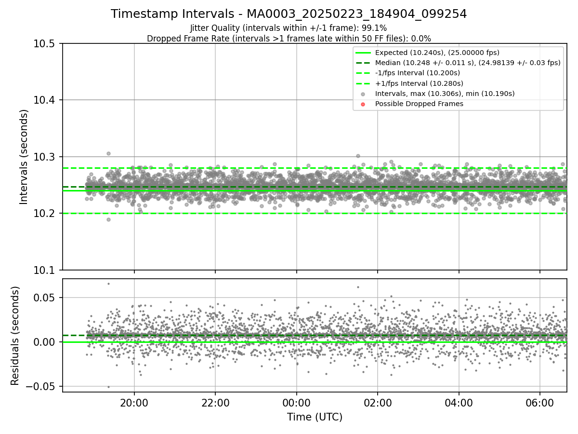Click legend text Intervals, max (10.306s), min (10.190s)

[445, 94]
